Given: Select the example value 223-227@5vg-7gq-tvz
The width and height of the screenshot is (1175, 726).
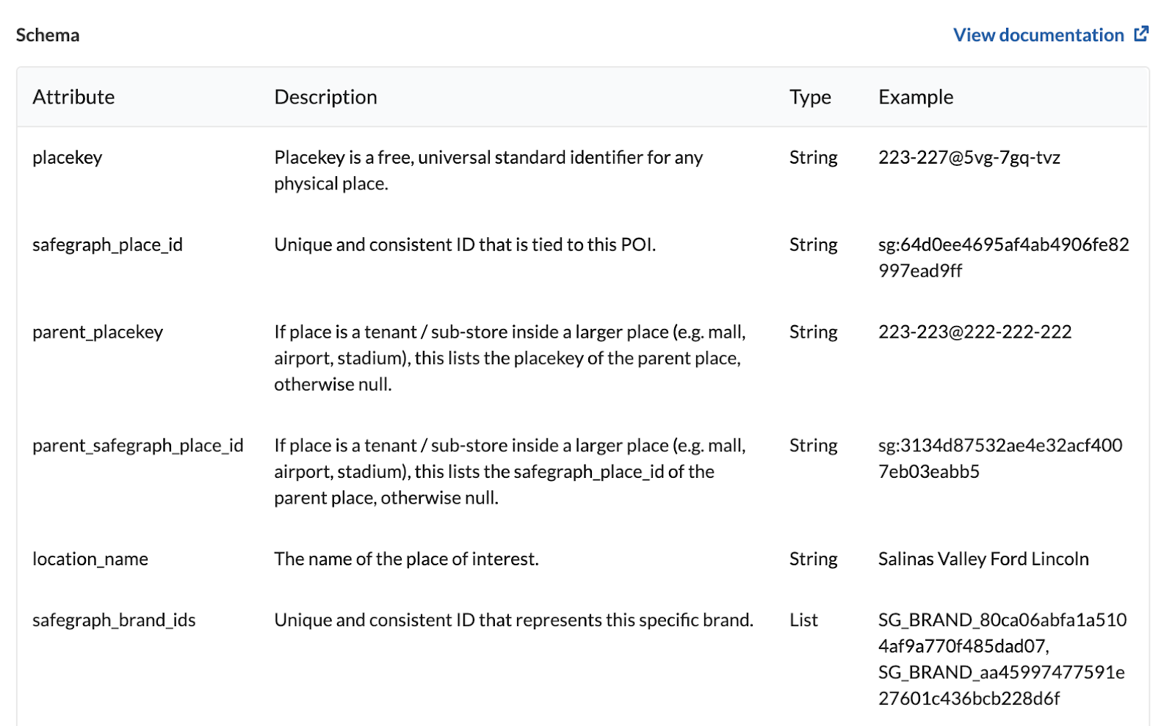Looking at the screenshot, I should (969, 157).
